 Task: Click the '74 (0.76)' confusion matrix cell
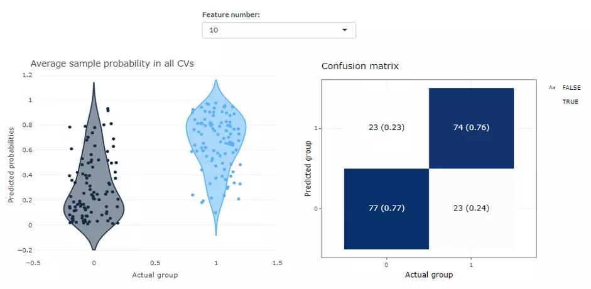click(470, 128)
